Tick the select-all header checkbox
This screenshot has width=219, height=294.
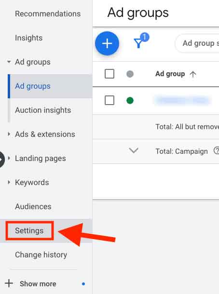(x=109, y=74)
